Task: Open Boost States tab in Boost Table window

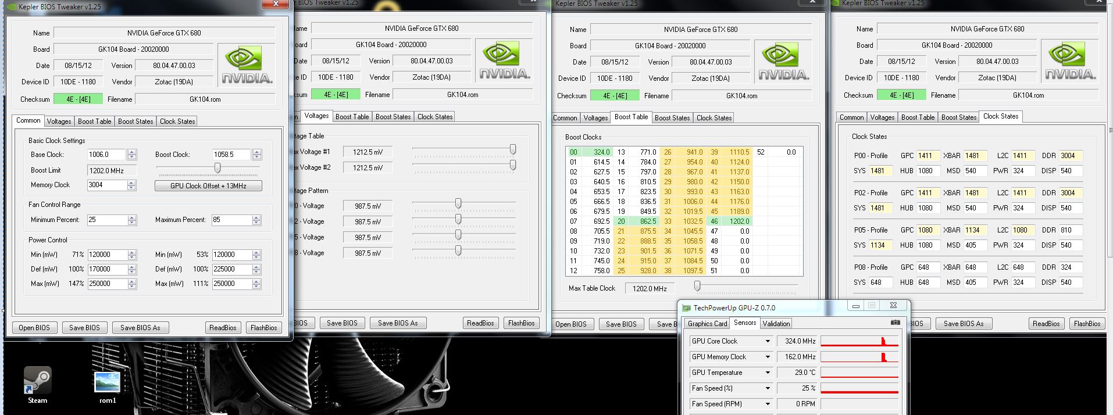Action: tap(672, 118)
